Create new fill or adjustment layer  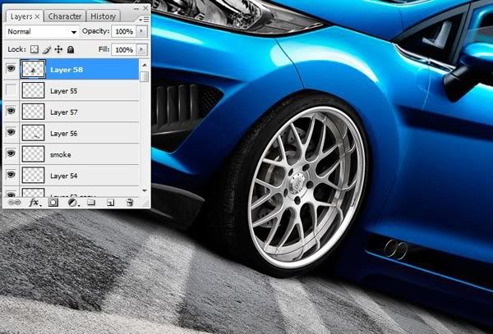(72, 203)
